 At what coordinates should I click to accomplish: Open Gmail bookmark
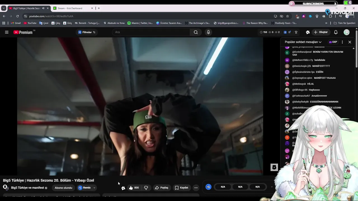tap(16, 23)
